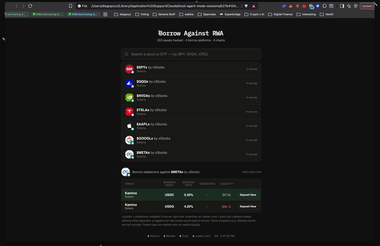Click the Google G logo icon
This screenshot has width=380, height=246.
coord(129,140)
